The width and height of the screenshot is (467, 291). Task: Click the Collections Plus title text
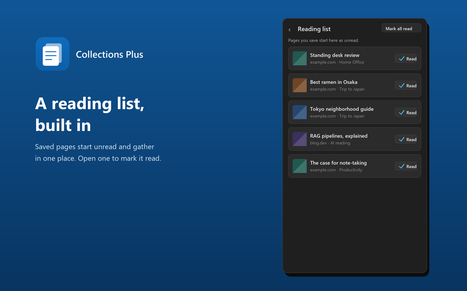click(x=109, y=55)
